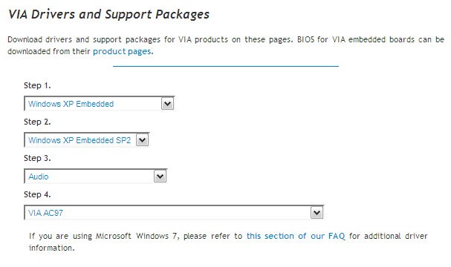Follow the product pages link
451x267 pixels.
tap(122, 51)
